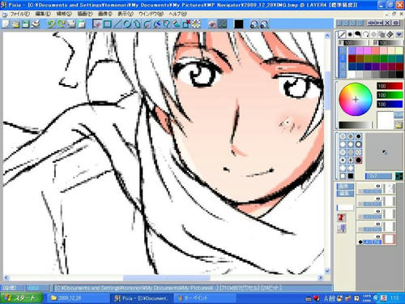Open the brush size selector below brush preview

[378, 176]
